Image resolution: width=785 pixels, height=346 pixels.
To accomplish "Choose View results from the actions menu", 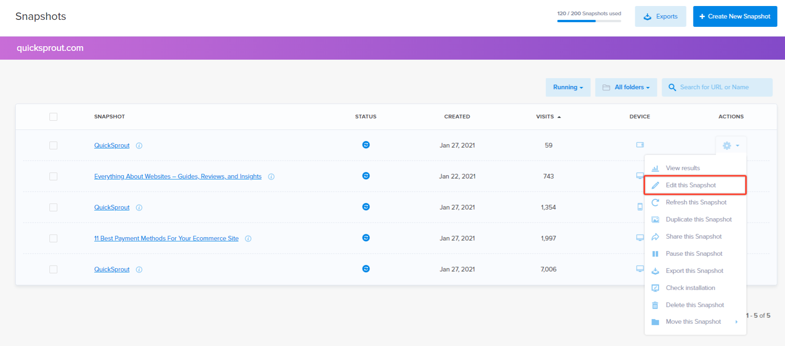I will [x=695, y=168].
